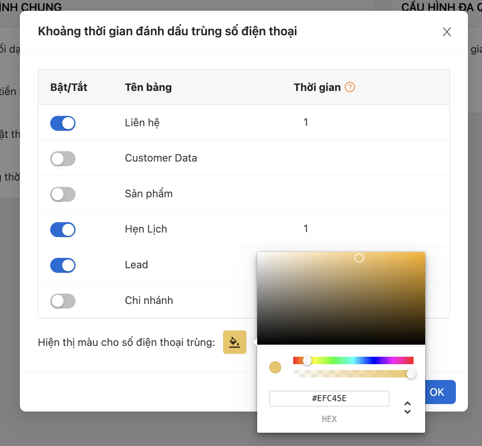Click the opacity slider handle

411,374
